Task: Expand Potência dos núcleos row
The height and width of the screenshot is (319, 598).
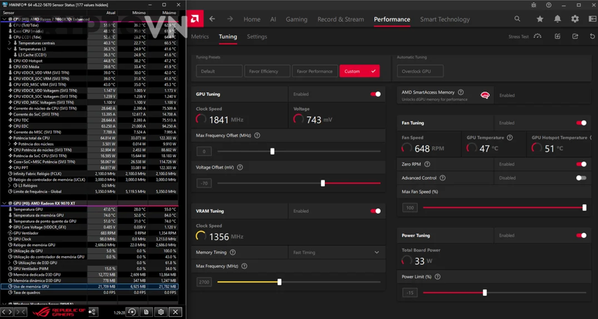Action: tap(9, 144)
